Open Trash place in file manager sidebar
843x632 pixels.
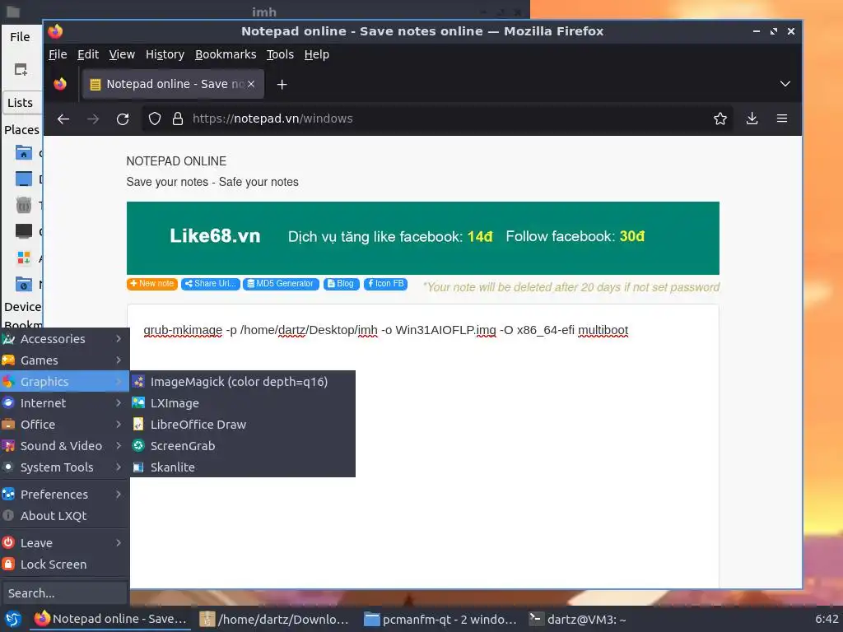tap(23, 205)
